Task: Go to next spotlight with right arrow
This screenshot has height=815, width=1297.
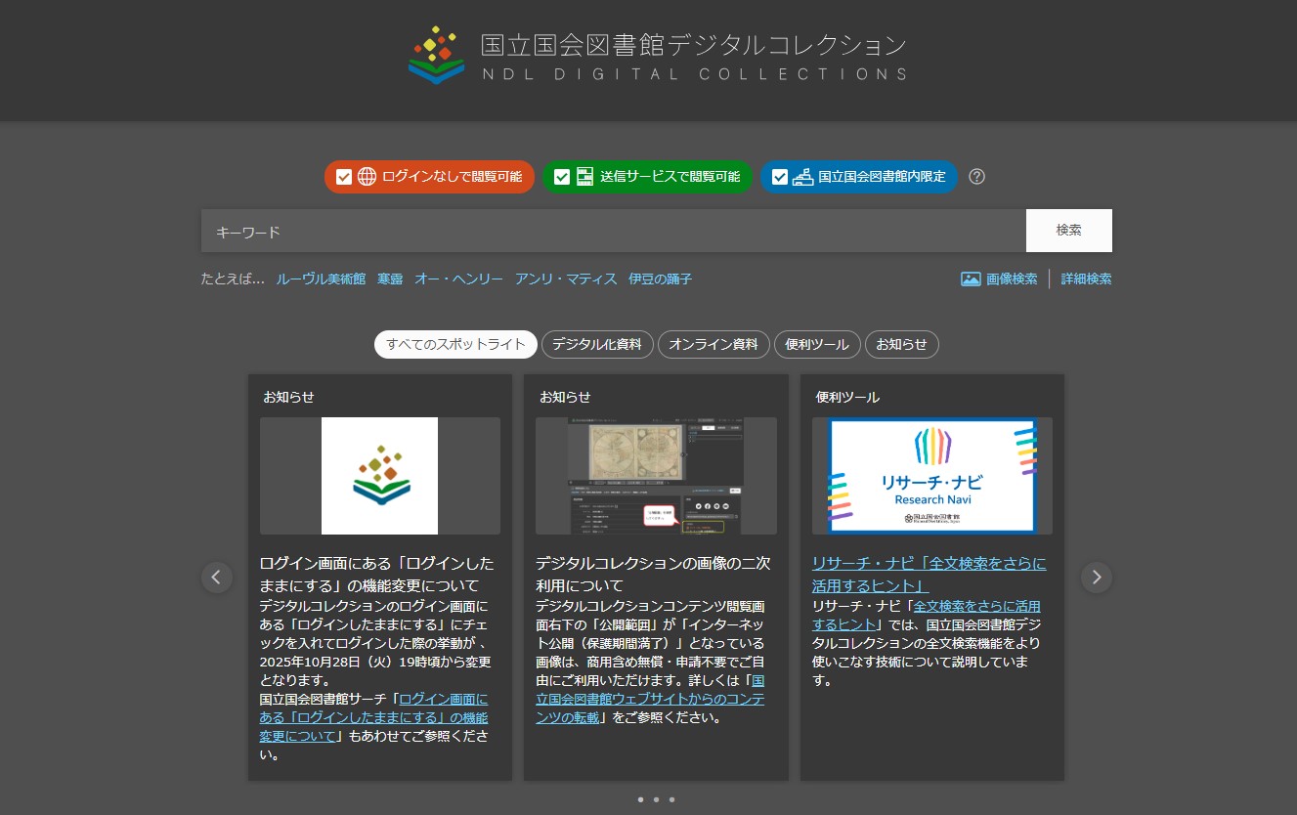Action: [1096, 578]
